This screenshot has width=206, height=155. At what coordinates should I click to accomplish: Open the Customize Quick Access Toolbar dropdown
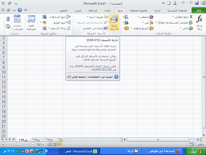[x=163, y=3]
